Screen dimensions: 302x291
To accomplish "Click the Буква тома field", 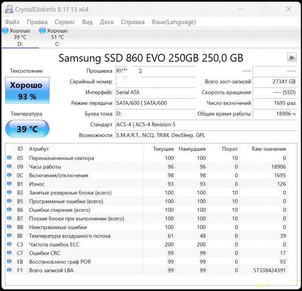I will tap(156, 114).
